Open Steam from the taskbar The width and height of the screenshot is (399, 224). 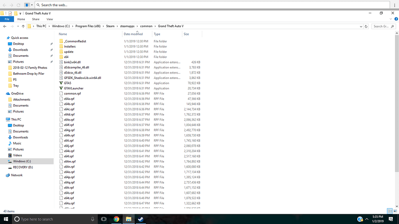[x=140, y=219]
